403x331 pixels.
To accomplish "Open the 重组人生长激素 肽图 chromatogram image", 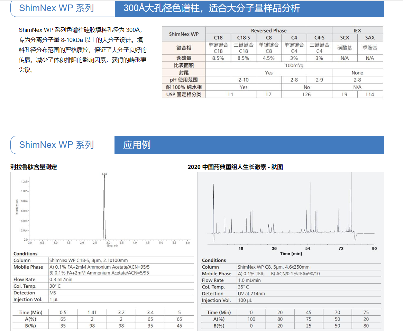I will coord(291,213).
